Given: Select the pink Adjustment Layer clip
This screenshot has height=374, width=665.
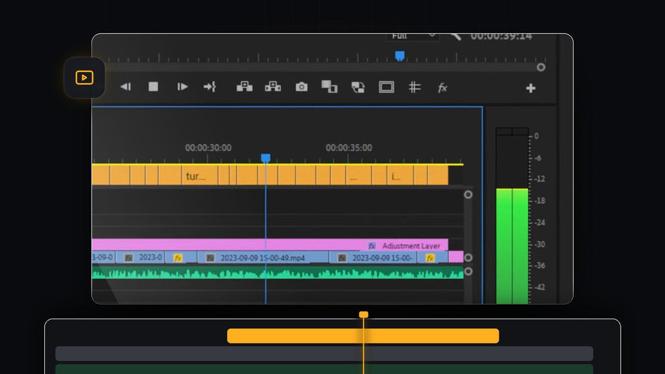Looking at the screenshot, I should tap(269, 244).
